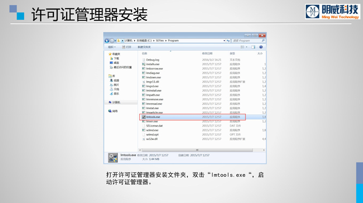Click the refresh icon beside address bar
This screenshot has width=363, height=203.
(x=228, y=41)
